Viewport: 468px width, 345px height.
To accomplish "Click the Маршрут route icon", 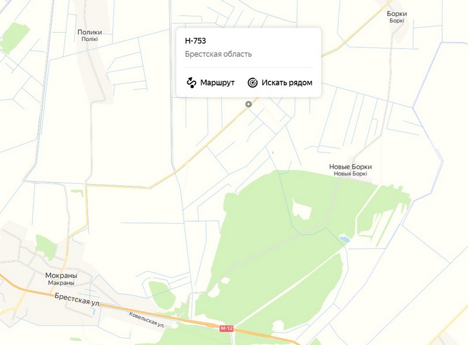I will [x=191, y=82].
